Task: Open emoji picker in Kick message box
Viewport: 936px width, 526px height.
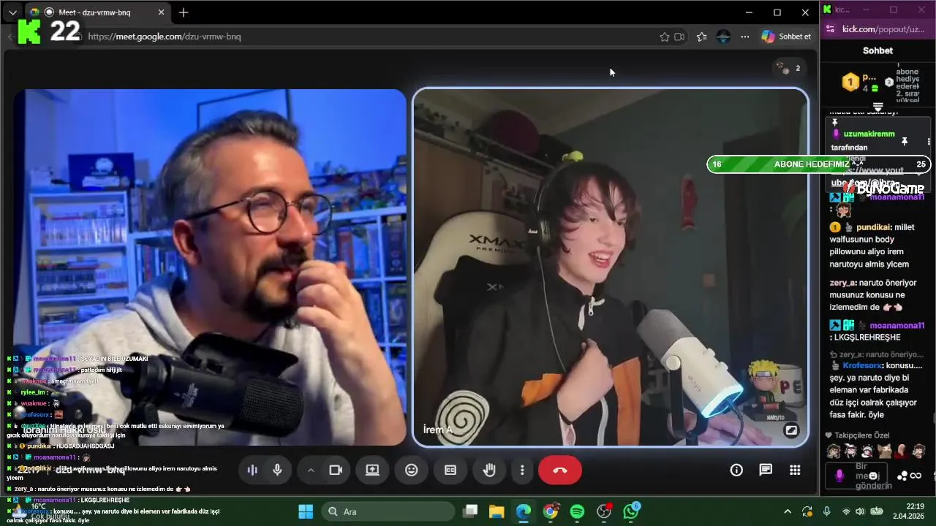Action: [872, 476]
